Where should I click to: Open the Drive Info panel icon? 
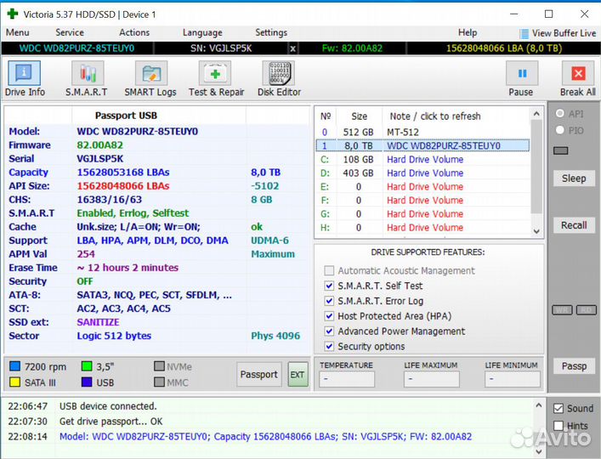(24, 73)
